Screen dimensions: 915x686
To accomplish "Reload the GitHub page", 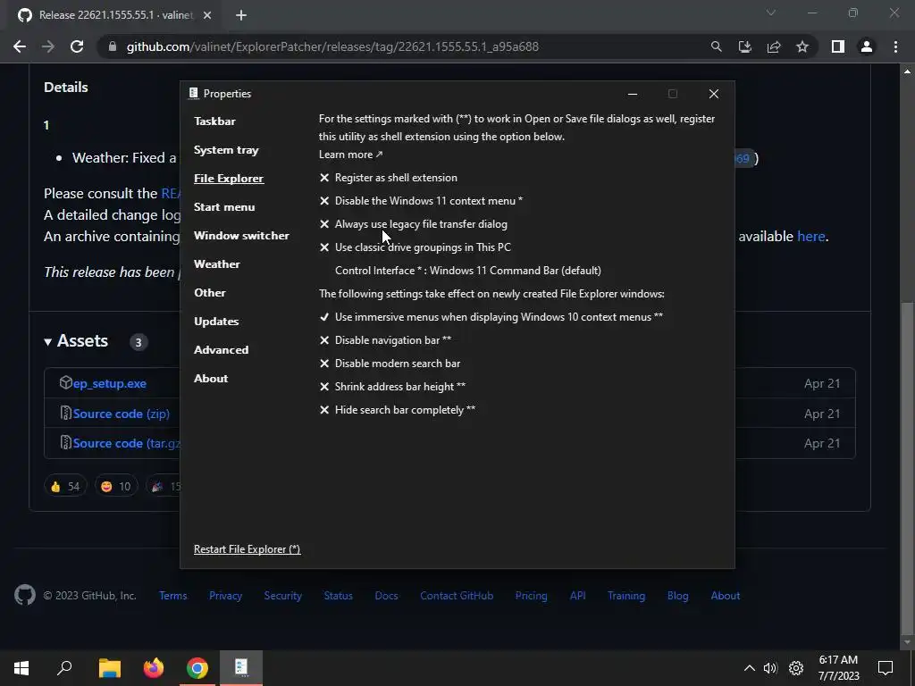I will point(77,46).
